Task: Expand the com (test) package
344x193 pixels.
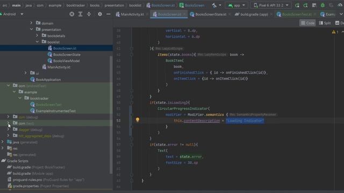Action: [x=8, y=123]
